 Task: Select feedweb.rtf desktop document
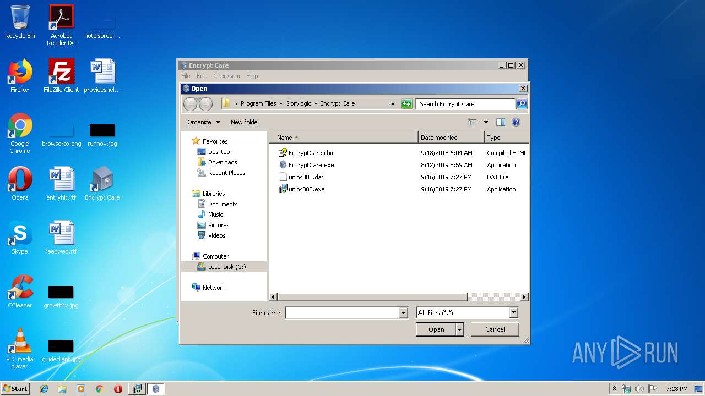[61, 238]
